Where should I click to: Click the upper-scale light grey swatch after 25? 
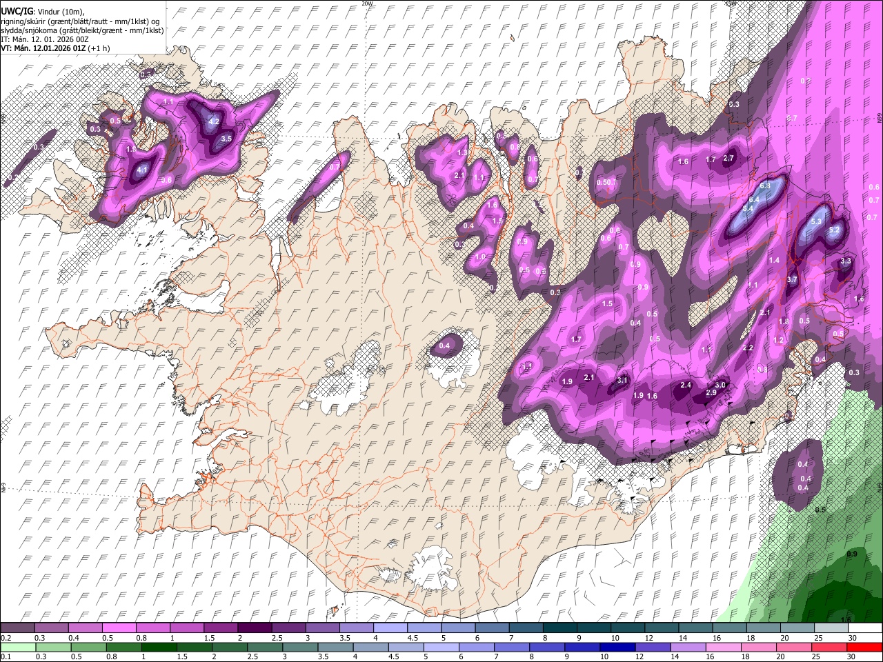coord(831,628)
